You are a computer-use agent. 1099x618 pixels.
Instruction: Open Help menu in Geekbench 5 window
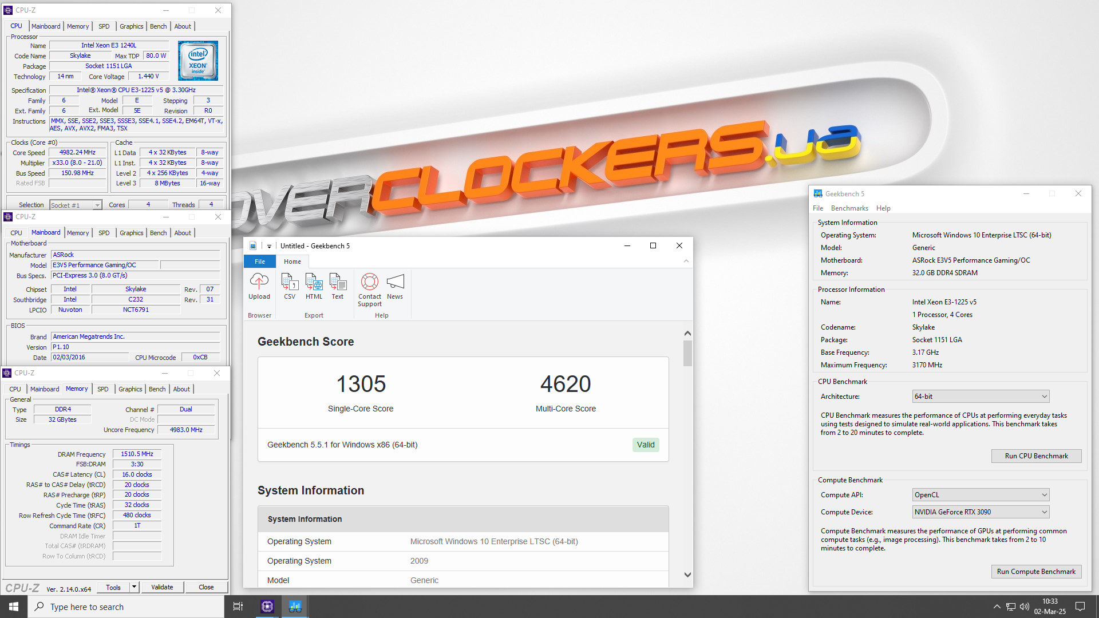[x=883, y=208]
